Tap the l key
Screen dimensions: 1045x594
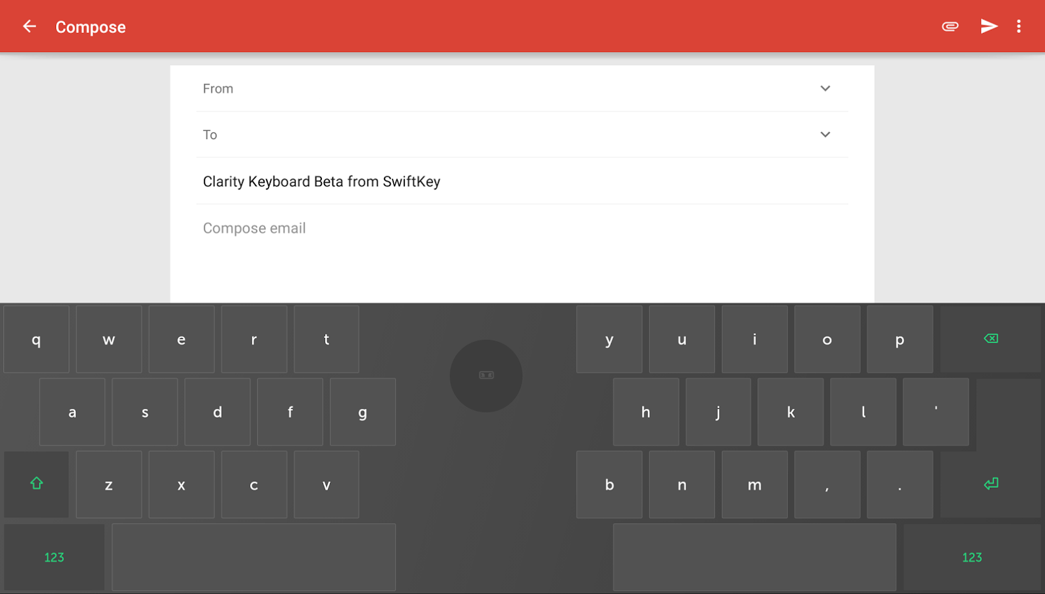(x=864, y=412)
